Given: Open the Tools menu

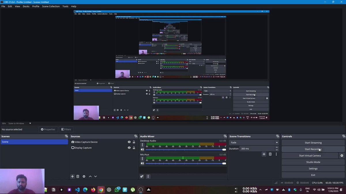Looking at the screenshot, I should pos(65,6).
